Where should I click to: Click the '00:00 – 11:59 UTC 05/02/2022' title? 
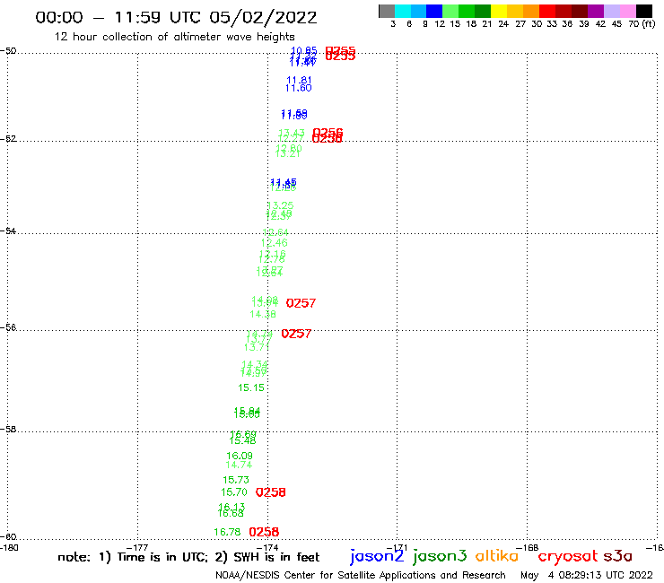pyautogui.click(x=176, y=17)
